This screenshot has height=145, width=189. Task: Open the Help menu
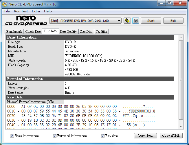click(48, 11)
